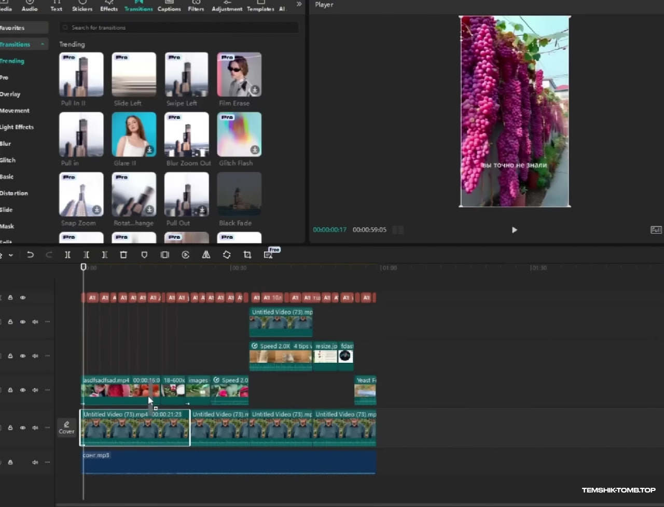Add a marker with the shield-shaped icon

(x=144, y=255)
